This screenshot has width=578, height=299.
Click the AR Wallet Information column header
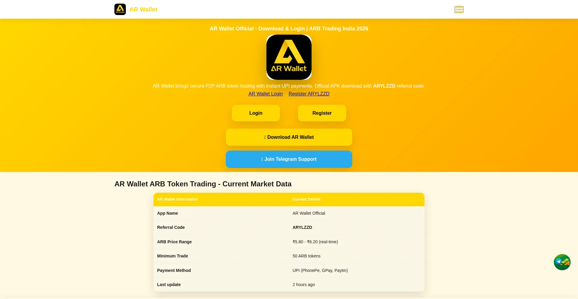pyautogui.click(x=177, y=199)
